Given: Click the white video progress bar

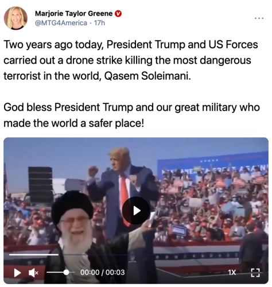Looking at the screenshot, I should [x=34, y=254].
